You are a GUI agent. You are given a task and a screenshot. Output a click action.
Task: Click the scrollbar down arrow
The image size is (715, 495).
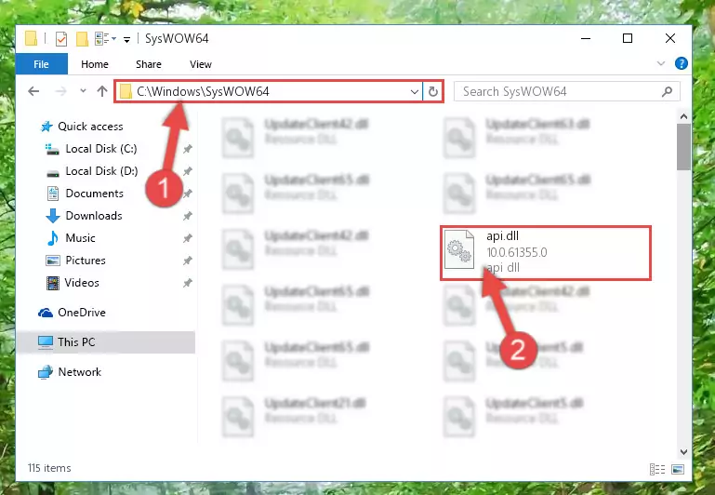pos(683,451)
